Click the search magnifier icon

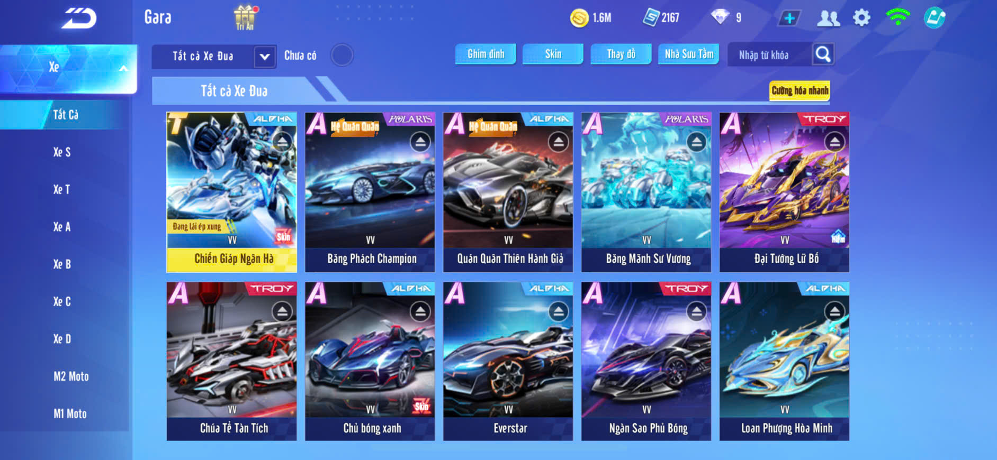823,54
